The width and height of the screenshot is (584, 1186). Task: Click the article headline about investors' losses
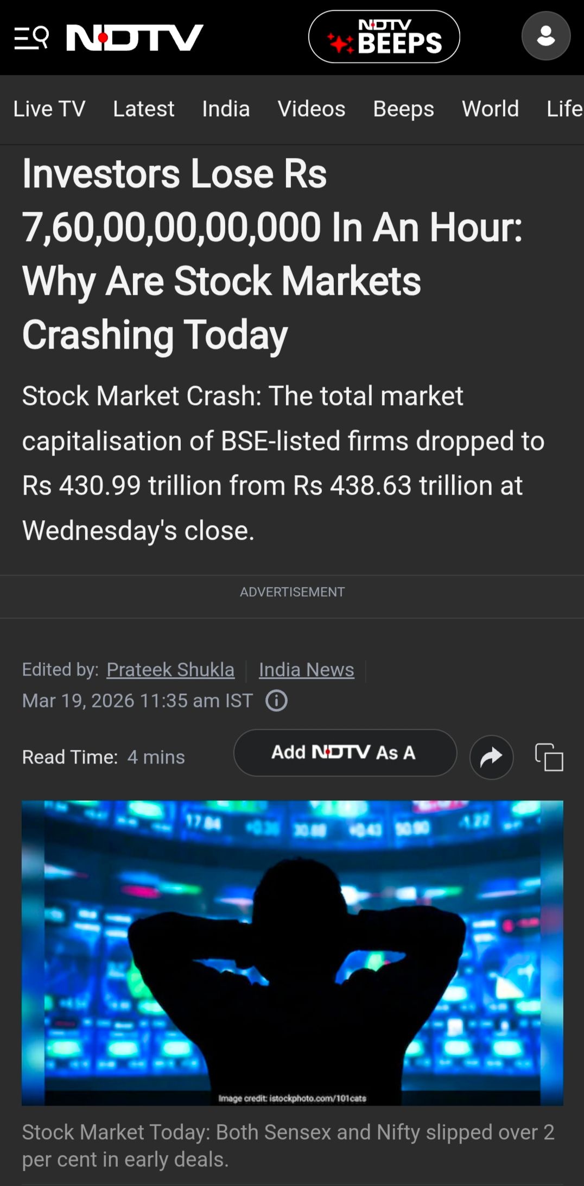click(271, 254)
